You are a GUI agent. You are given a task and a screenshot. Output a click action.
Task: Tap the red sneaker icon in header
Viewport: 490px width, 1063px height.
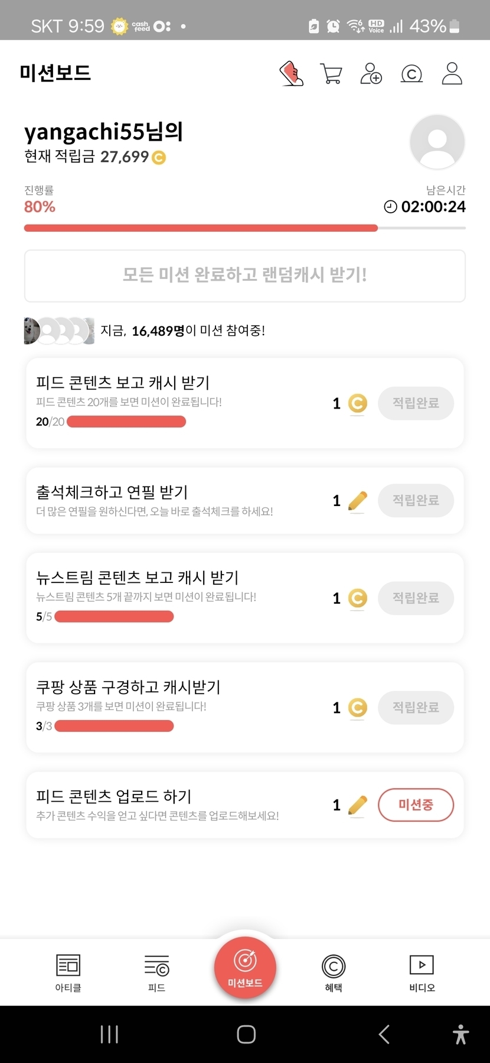tap(291, 74)
